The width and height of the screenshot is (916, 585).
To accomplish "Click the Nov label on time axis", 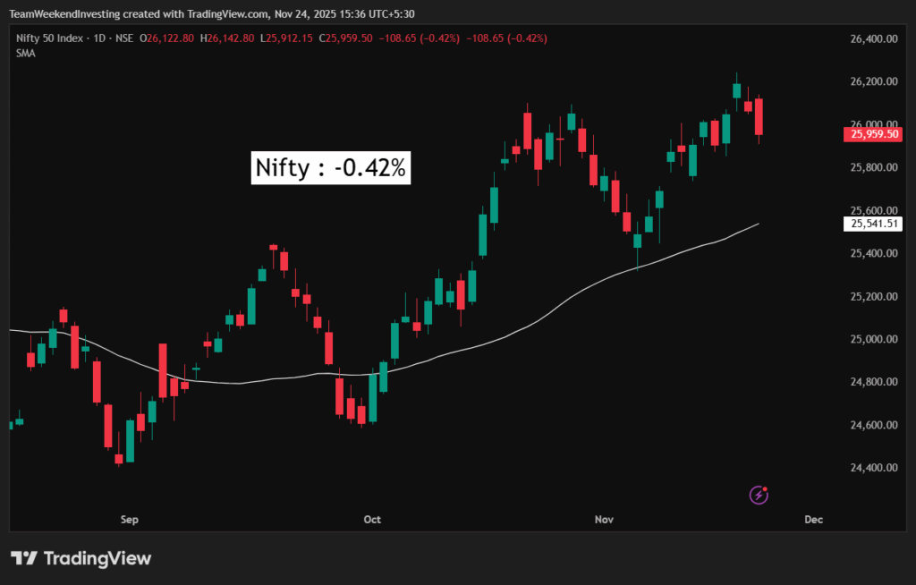I will coord(604,519).
